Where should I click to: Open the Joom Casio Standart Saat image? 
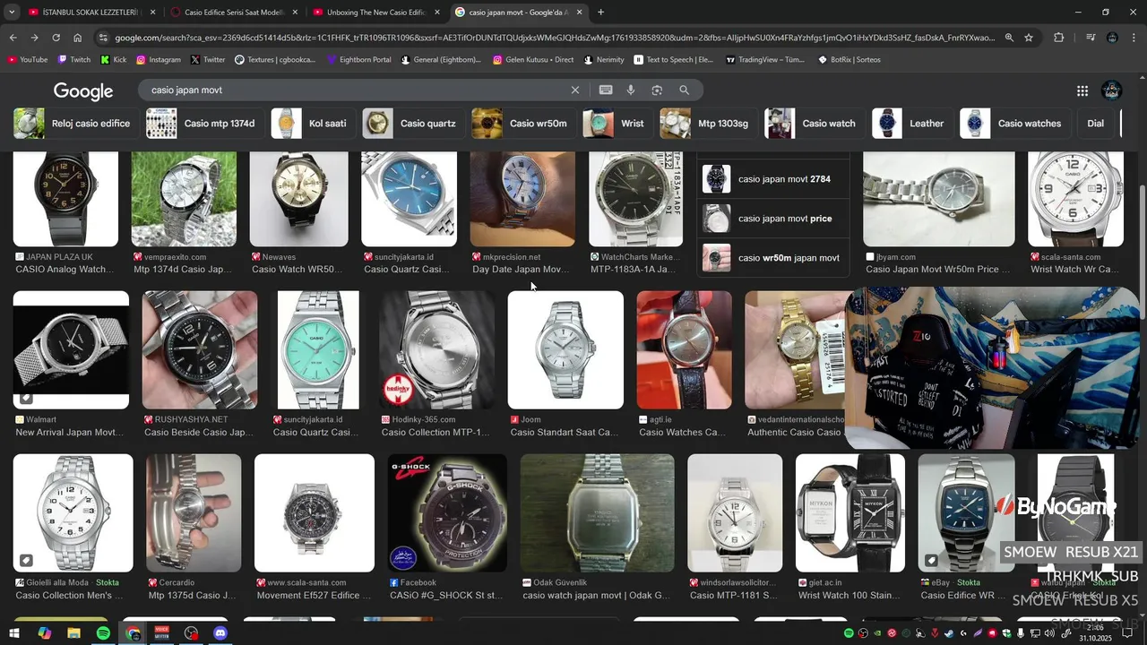(565, 349)
